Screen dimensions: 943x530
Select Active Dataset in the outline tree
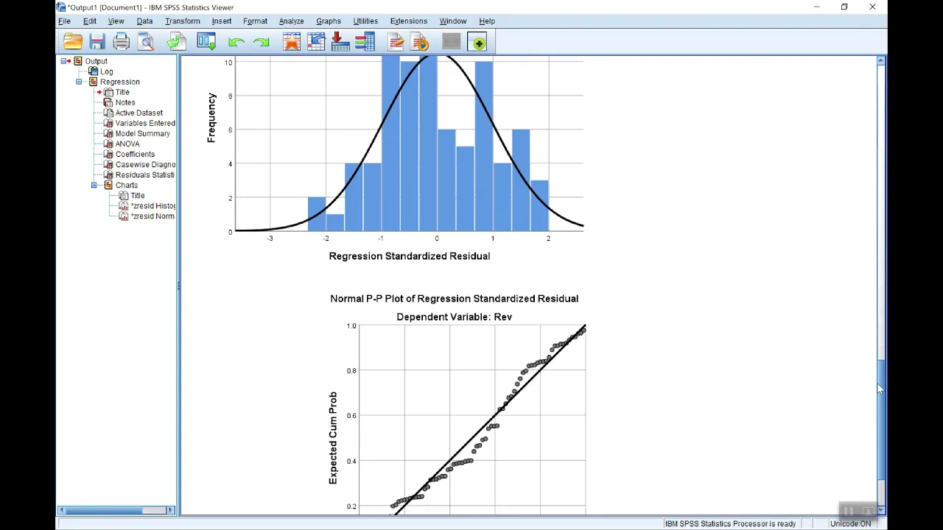click(139, 113)
